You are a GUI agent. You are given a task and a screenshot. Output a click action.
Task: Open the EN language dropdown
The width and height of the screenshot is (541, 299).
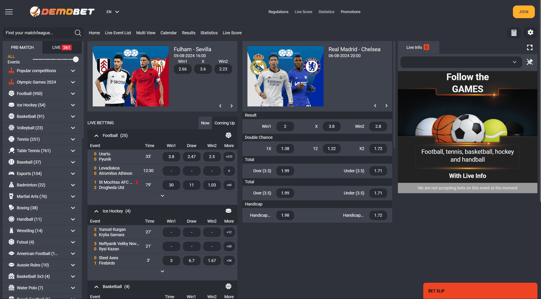[x=113, y=12]
